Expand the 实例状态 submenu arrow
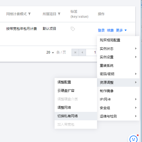 click(x=136, y=48)
